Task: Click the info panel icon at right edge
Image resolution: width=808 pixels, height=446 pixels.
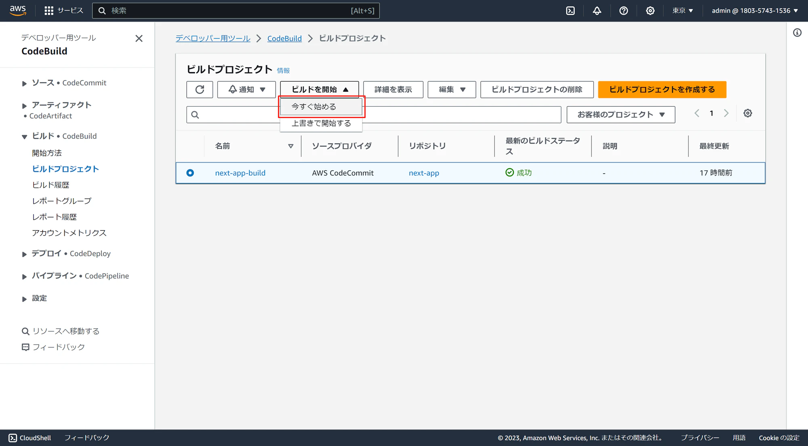Action: tap(797, 33)
